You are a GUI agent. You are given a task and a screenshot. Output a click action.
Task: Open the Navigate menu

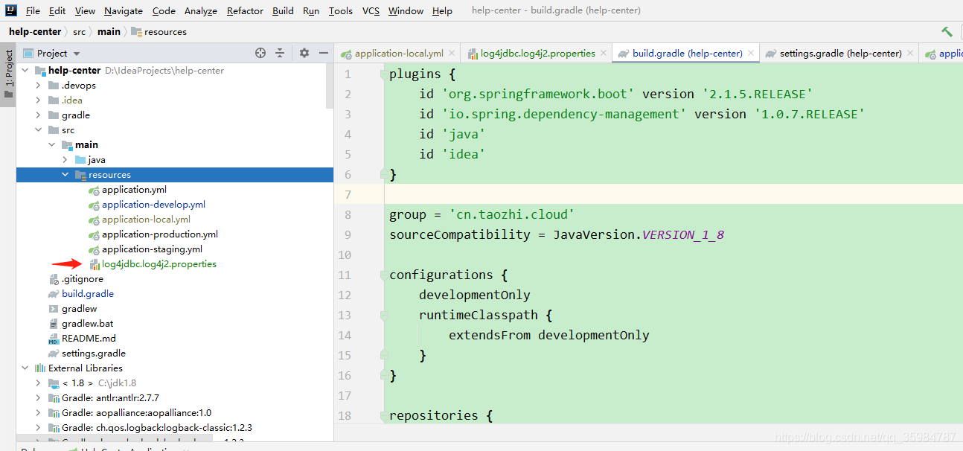pos(123,10)
